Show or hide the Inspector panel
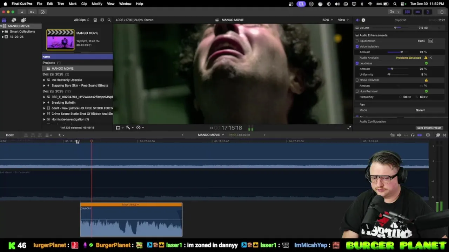Screen dimensions: 449x252 click(x=428, y=12)
